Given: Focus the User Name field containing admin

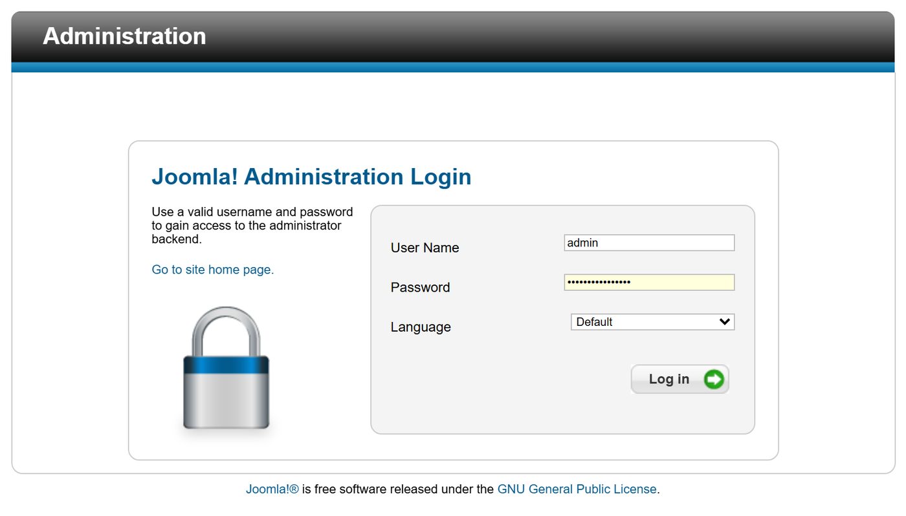Looking at the screenshot, I should pos(649,243).
